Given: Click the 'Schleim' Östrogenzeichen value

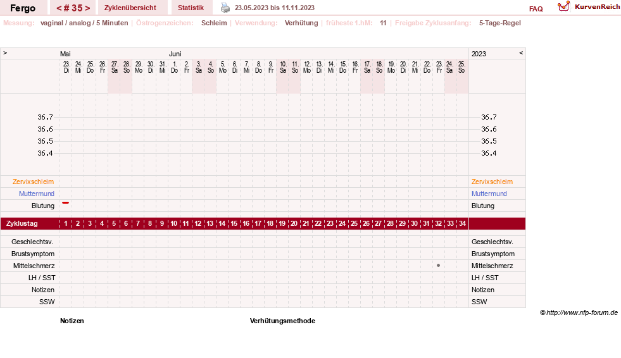Looking at the screenshot, I should 214,23.
